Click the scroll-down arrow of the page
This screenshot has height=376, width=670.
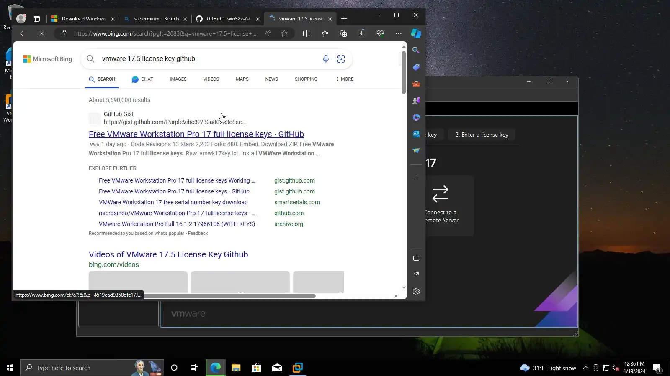(x=404, y=287)
